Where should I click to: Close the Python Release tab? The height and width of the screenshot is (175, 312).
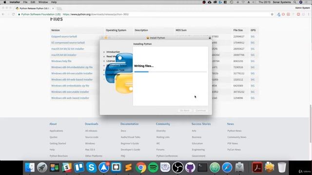tap(53, 9)
